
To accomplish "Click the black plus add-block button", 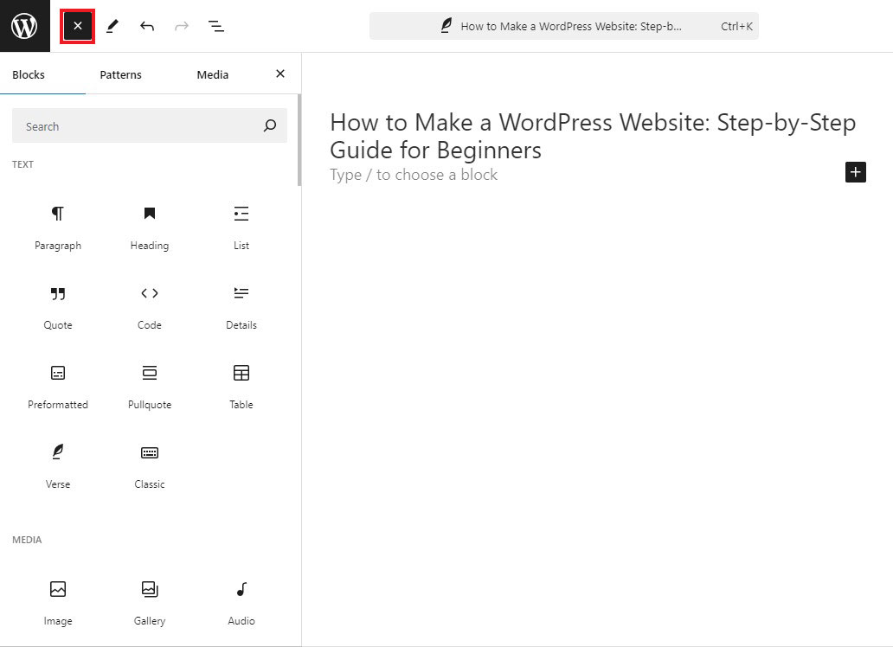I will (x=856, y=172).
